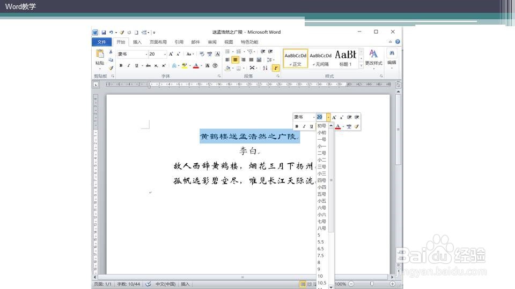This screenshot has width=515, height=289.
Task: Click the Clear Formatting icon
Action: point(202,54)
